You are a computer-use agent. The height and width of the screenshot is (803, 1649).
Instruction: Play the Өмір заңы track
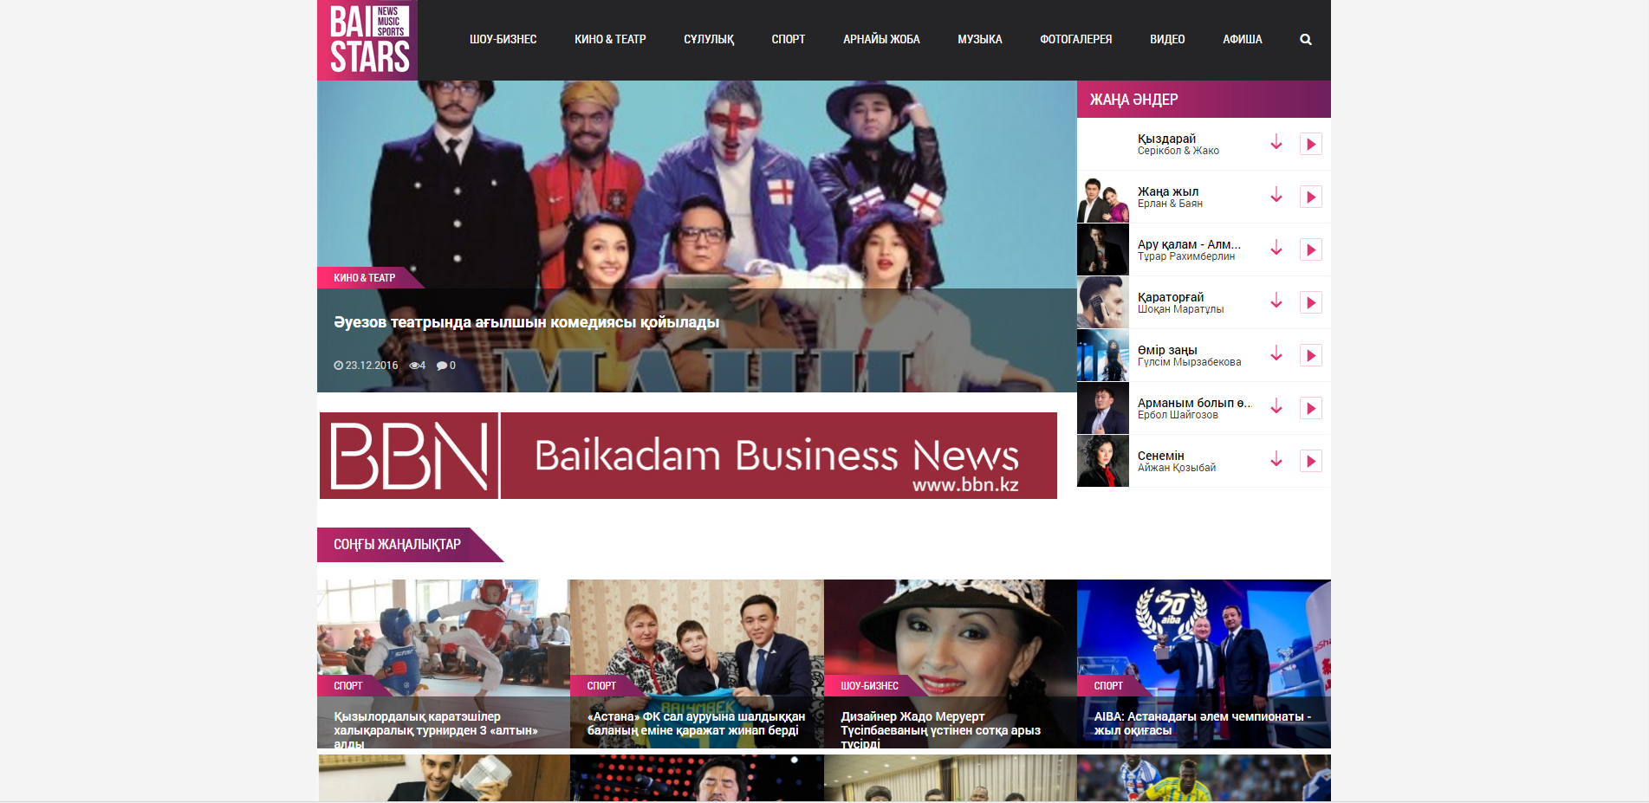1310,356
